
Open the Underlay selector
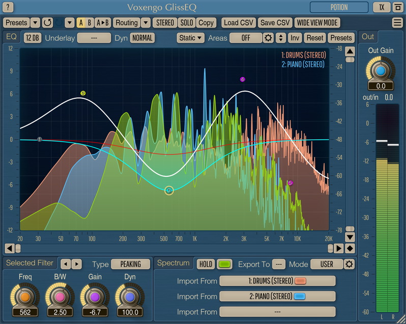[x=94, y=38]
